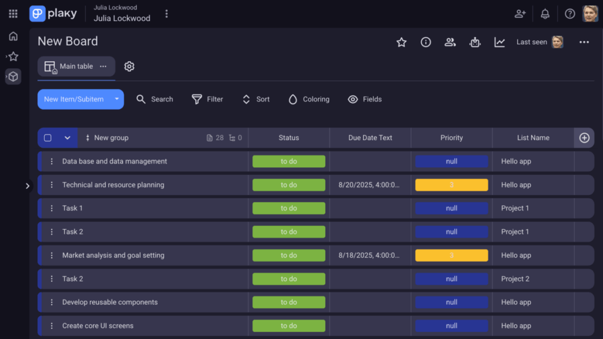Open the Plaky apps grid icon

pos(12,13)
